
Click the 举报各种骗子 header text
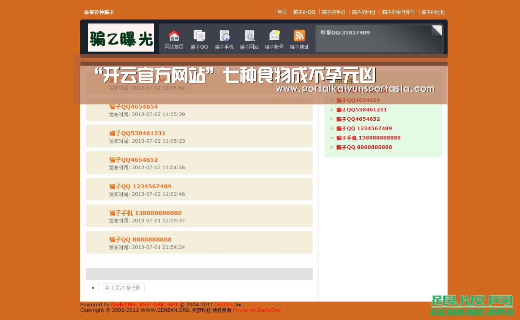99,12
